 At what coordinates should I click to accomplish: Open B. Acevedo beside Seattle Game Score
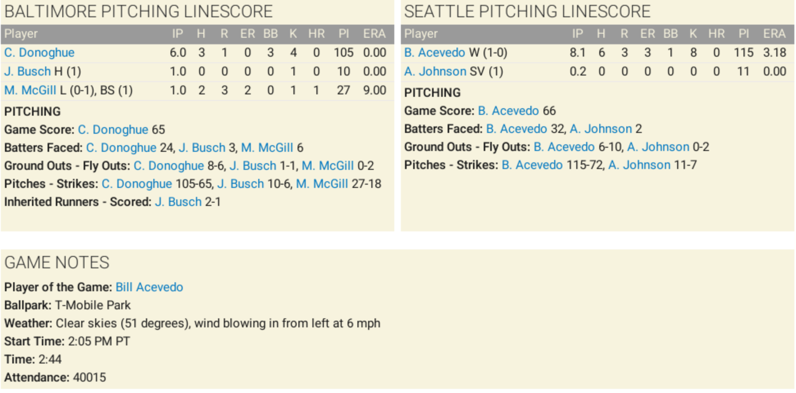[x=508, y=111]
